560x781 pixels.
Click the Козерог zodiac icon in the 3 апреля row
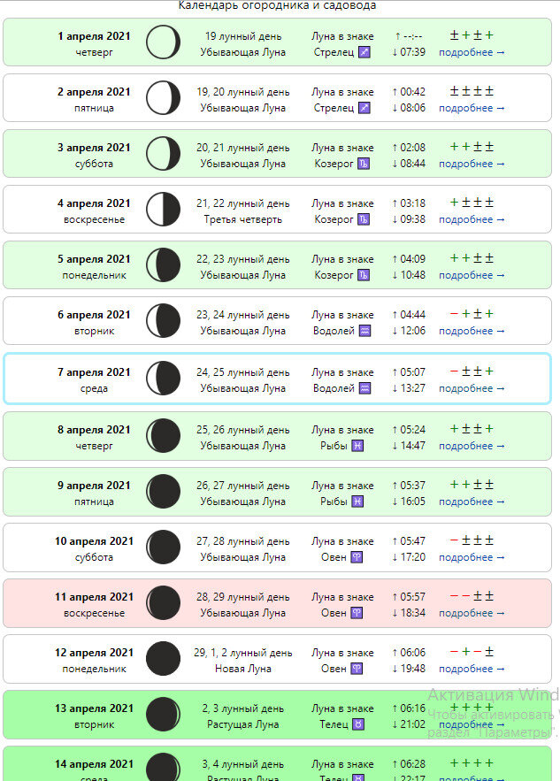[x=364, y=164]
